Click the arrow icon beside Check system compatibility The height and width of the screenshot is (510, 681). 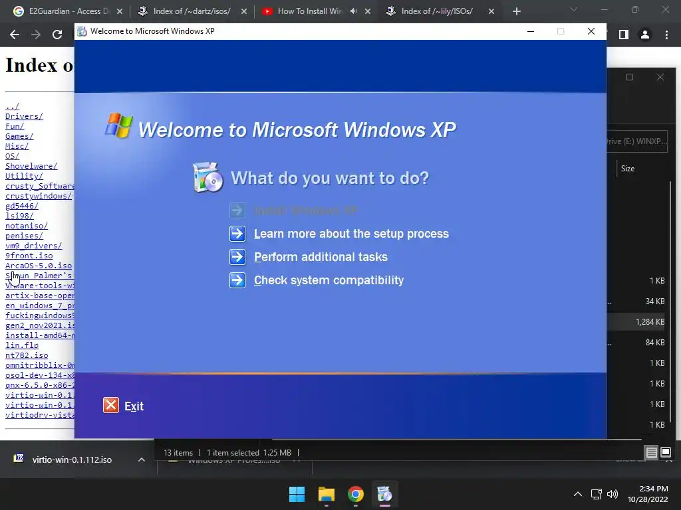click(x=237, y=280)
